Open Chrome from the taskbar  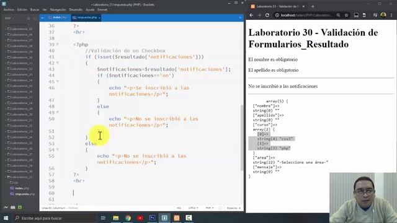click(x=128, y=218)
